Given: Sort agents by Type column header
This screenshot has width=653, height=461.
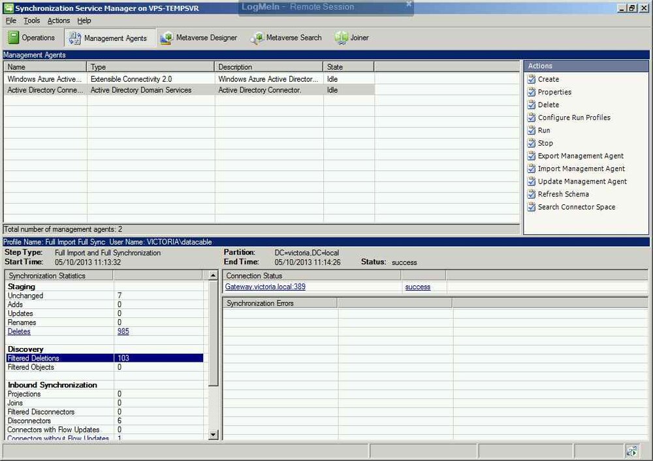Looking at the screenshot, I should (150, 67).
